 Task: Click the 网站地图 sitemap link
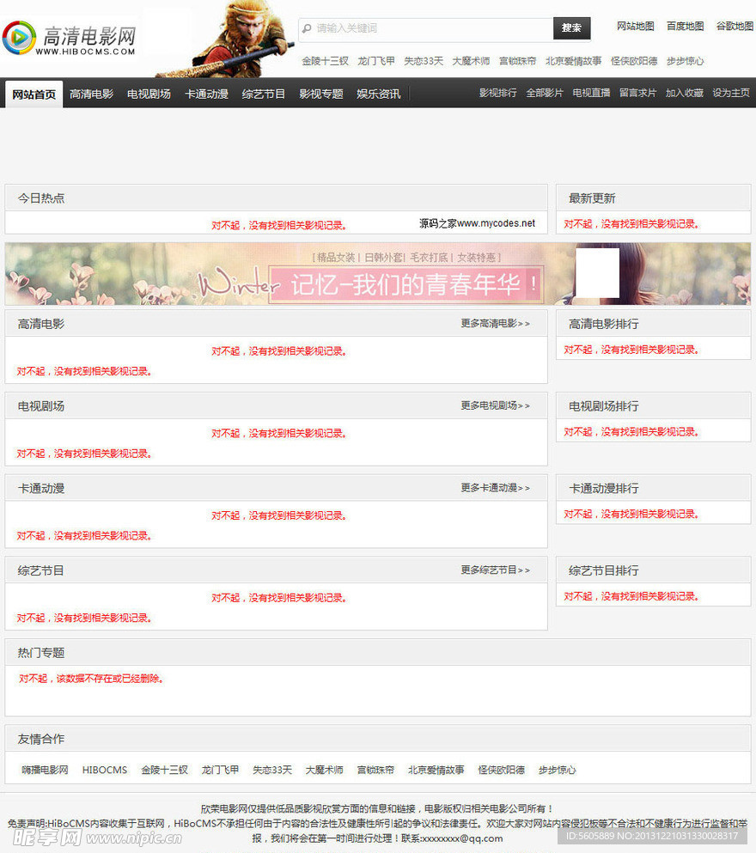[636, 27]
